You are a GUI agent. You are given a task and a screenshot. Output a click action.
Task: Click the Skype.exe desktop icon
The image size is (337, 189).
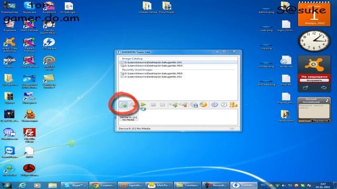29,7
